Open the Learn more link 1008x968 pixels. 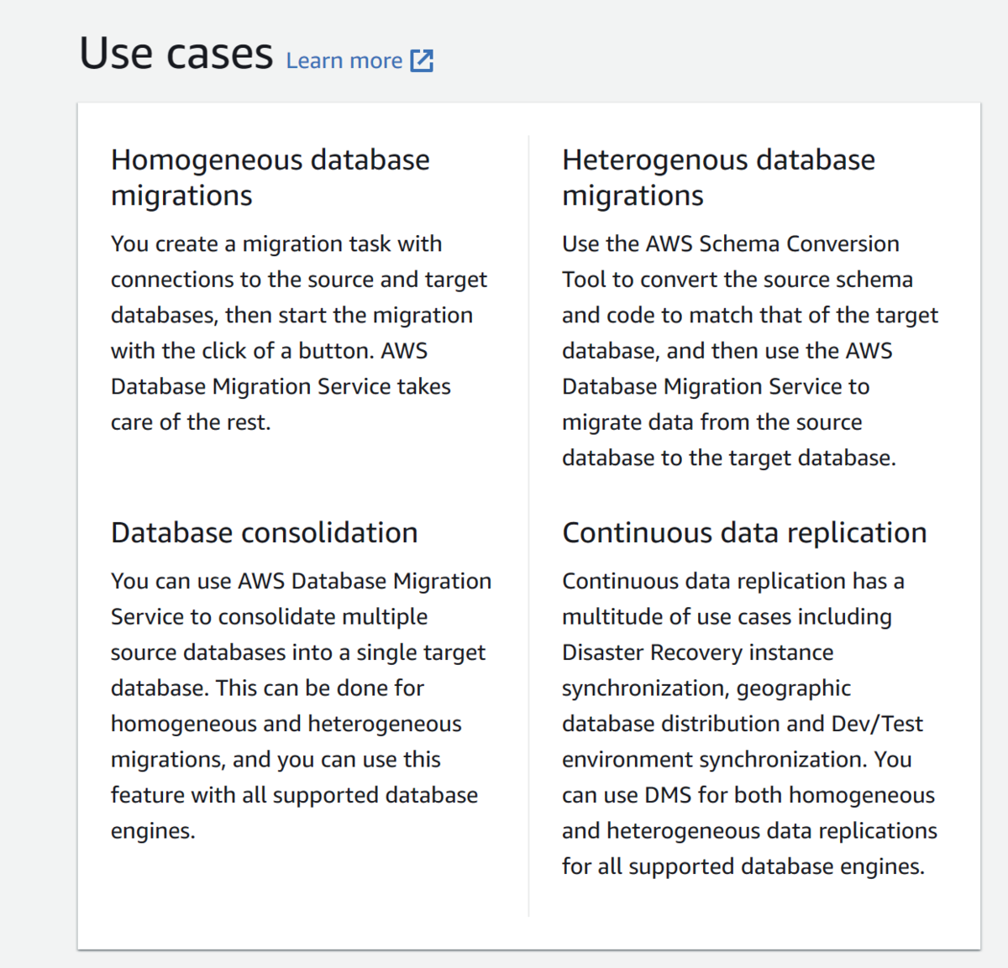pos(344,61)
